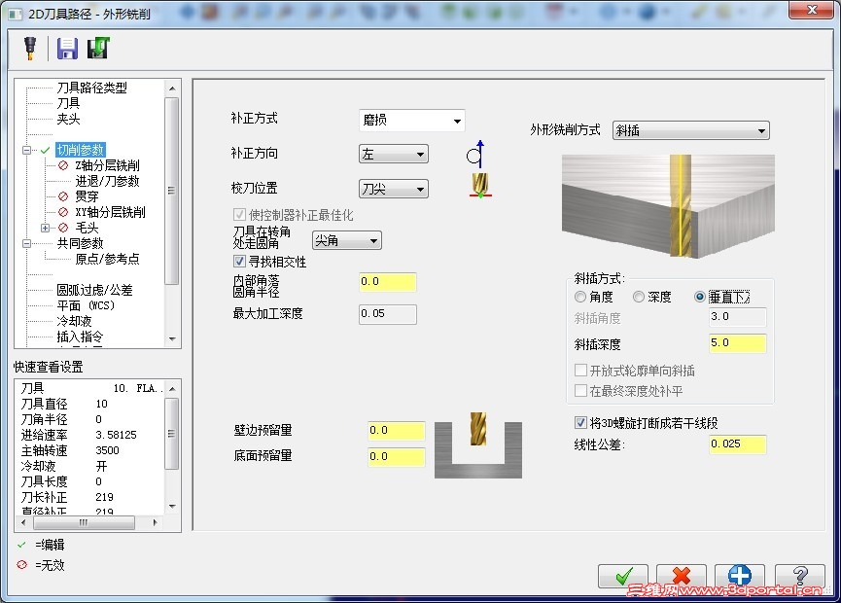The width and height of the screenshot is (841, 603).
Task: Collapse the 切削参数 tree node
Action: point(27,150)
